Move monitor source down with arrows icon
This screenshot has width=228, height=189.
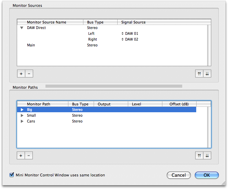207,74
